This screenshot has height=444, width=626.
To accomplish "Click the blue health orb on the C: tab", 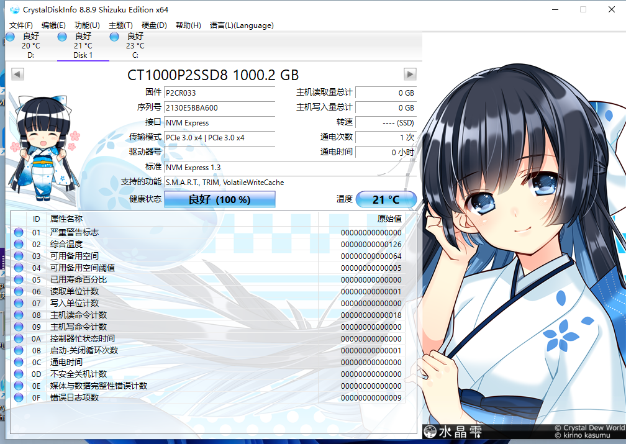I will (114, 37).
